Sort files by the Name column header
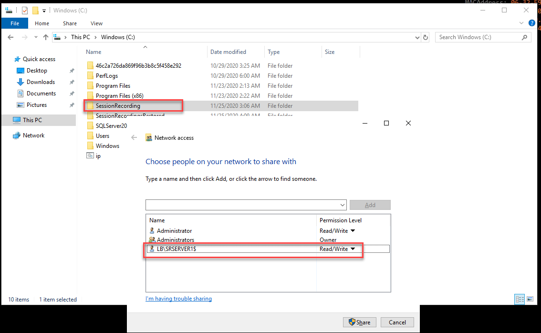 click(x=94, y=52)
